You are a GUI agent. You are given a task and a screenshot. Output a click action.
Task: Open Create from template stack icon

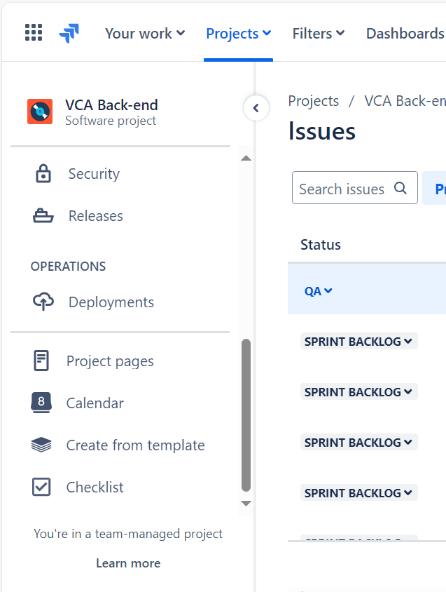pyautogui.click(x=41, y=445)
